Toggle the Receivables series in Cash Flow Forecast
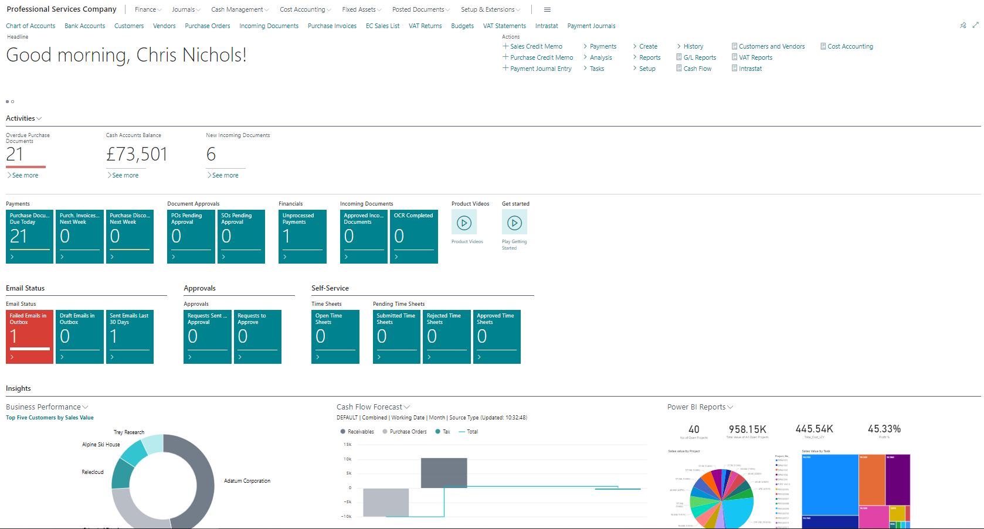The width and height of the screenshot is (984, 529). 357,431
